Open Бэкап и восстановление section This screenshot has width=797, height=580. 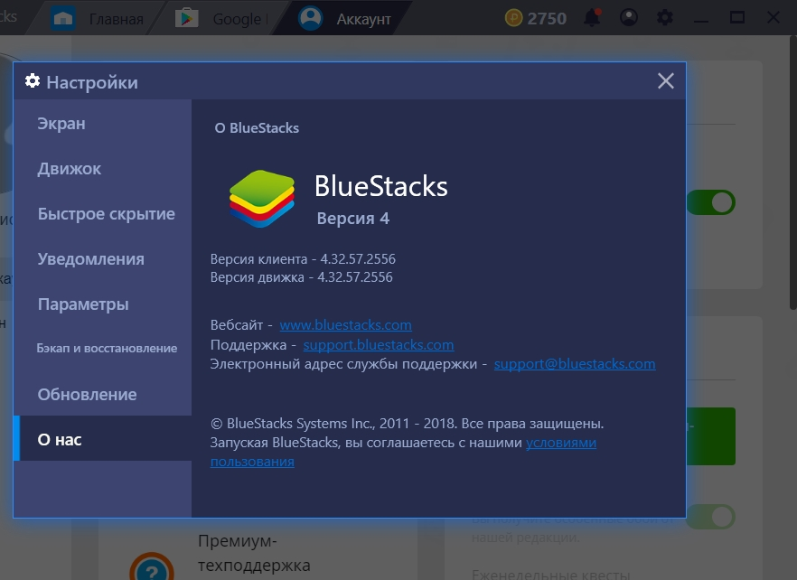point(103,349)
